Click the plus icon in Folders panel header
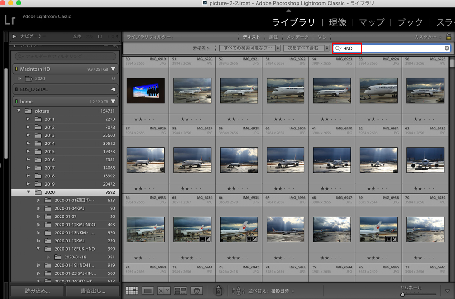The image size is (455, 299). 116,46
